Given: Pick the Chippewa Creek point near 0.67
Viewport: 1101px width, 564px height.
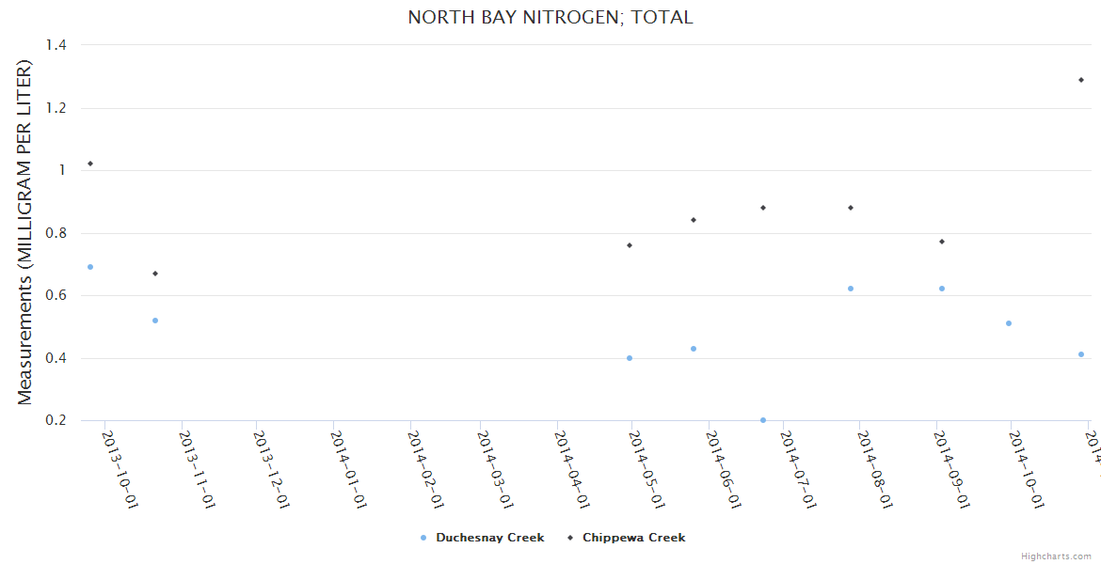Looking at the screenshot, I should point(155,274).
